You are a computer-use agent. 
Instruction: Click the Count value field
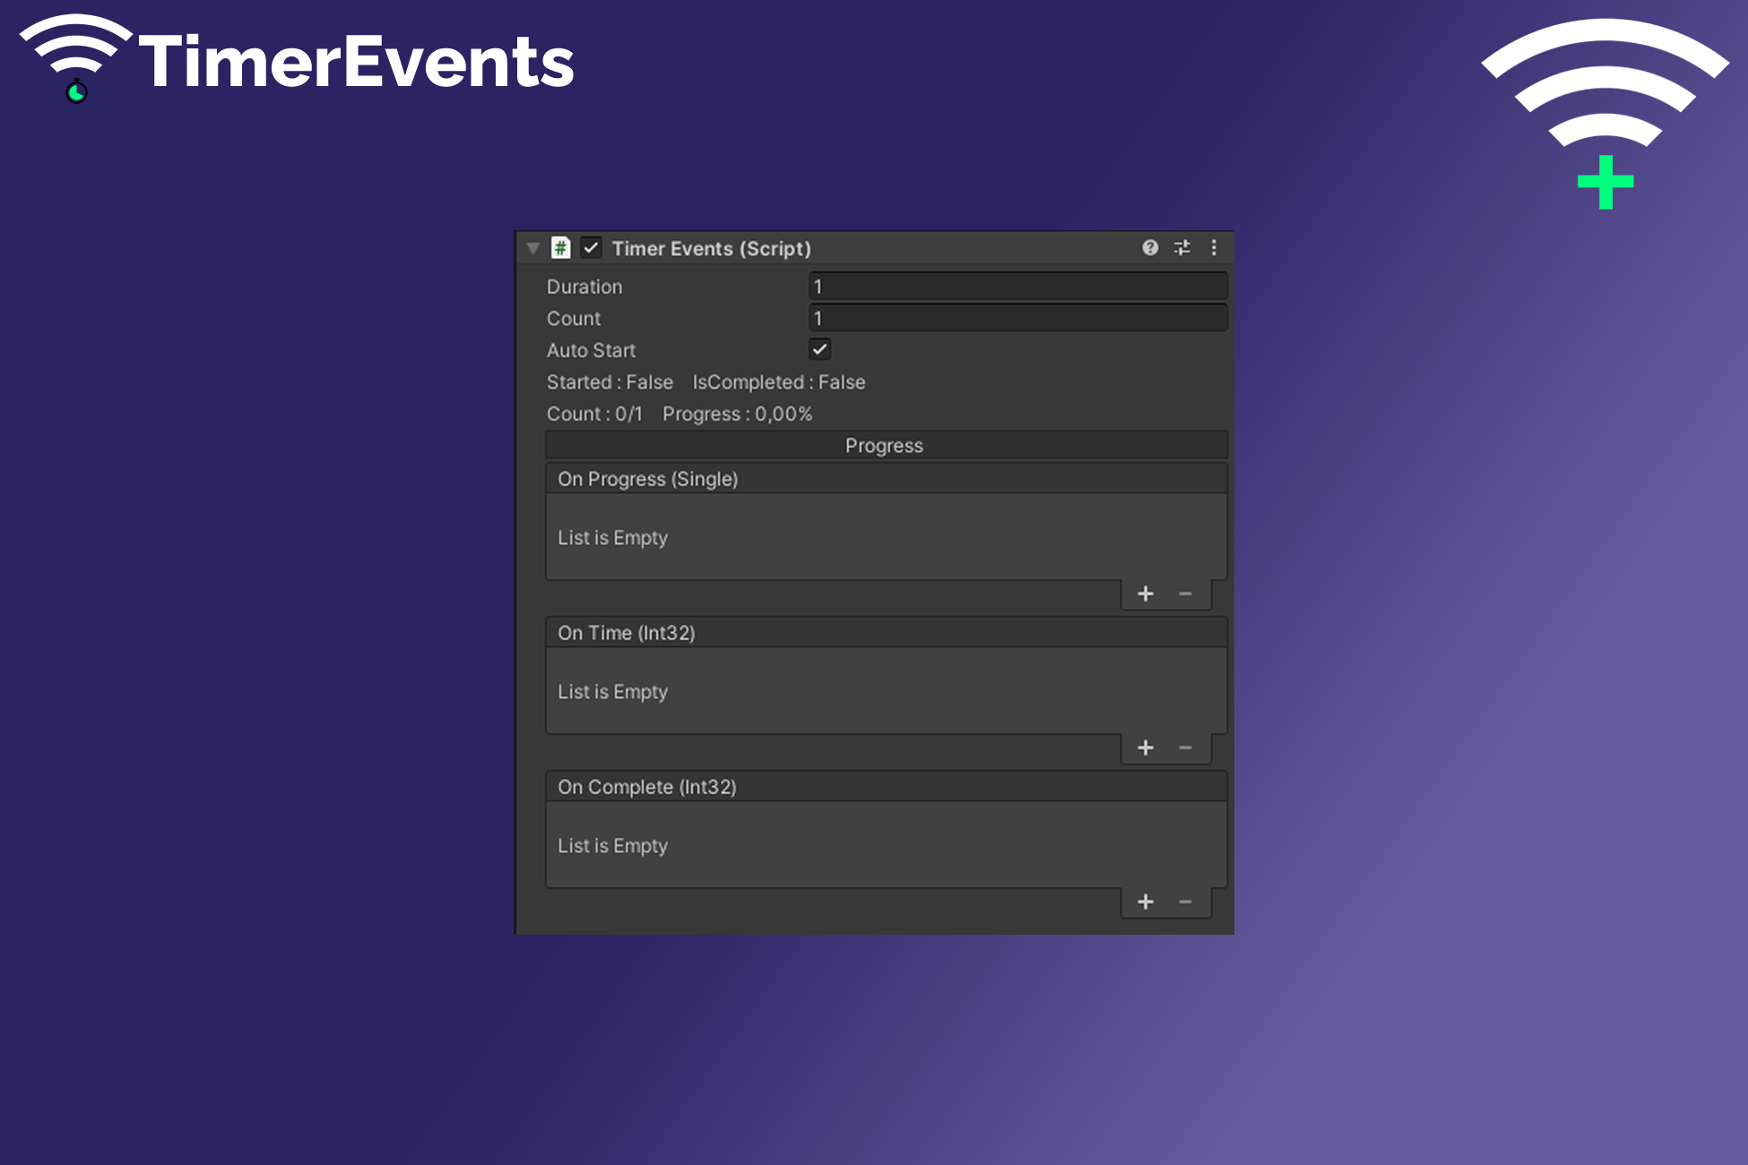[x=1017, y=318]
